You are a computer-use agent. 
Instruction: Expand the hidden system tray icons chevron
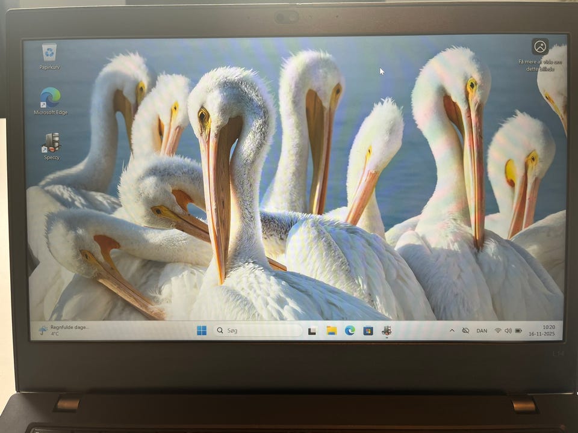pos(452,331)
